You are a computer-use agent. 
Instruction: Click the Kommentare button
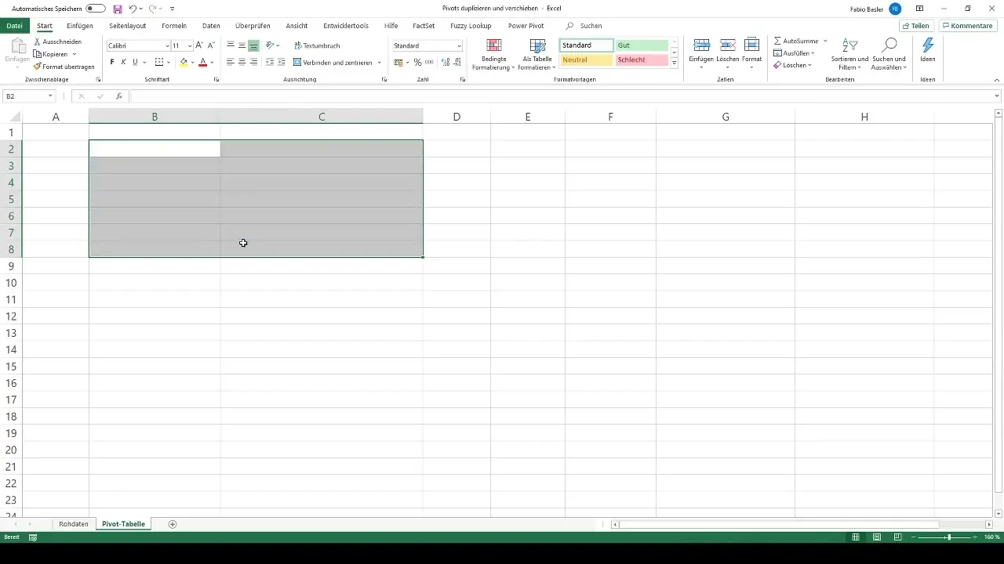coord(967,26)
